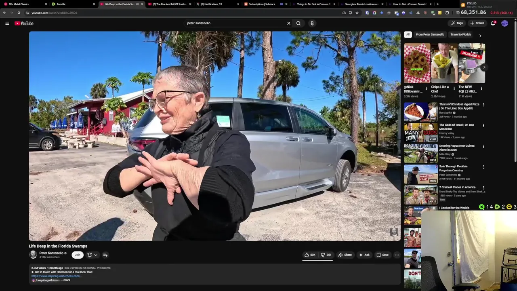The height and width of the screenshot is (291, 517).
Task: Open options for NYC's Most Hyped Pizza
Action: tap(483, 105)
